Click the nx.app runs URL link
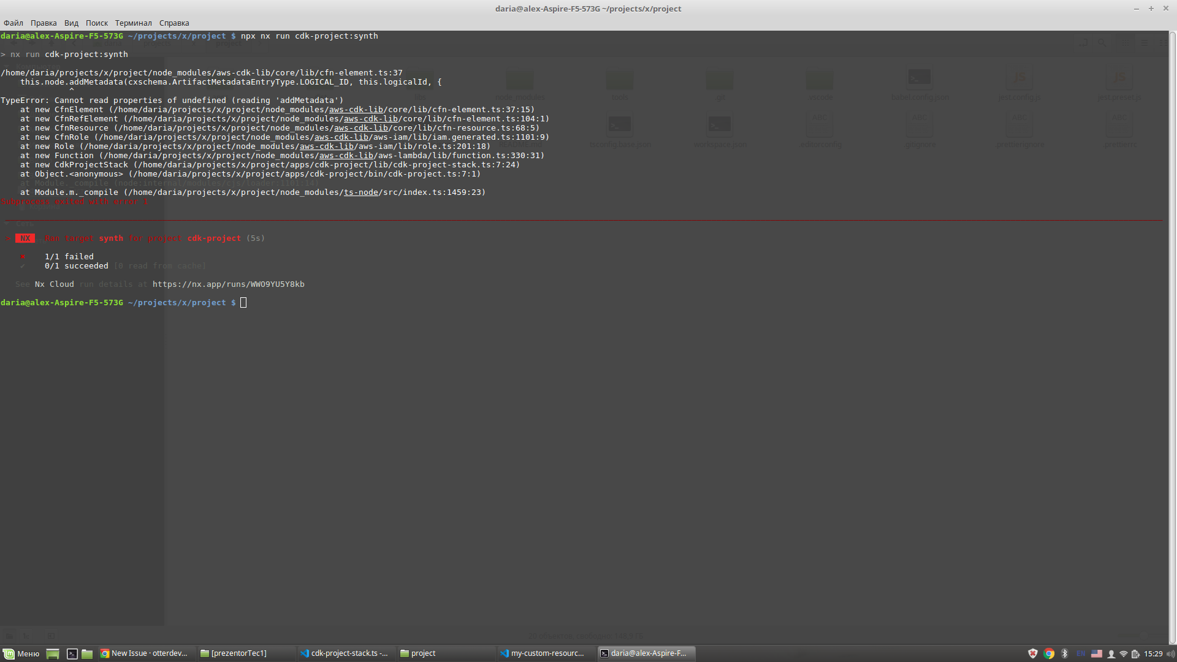Screen dimensions: 1177x662 pyautogui.click(x=228, y=284)
